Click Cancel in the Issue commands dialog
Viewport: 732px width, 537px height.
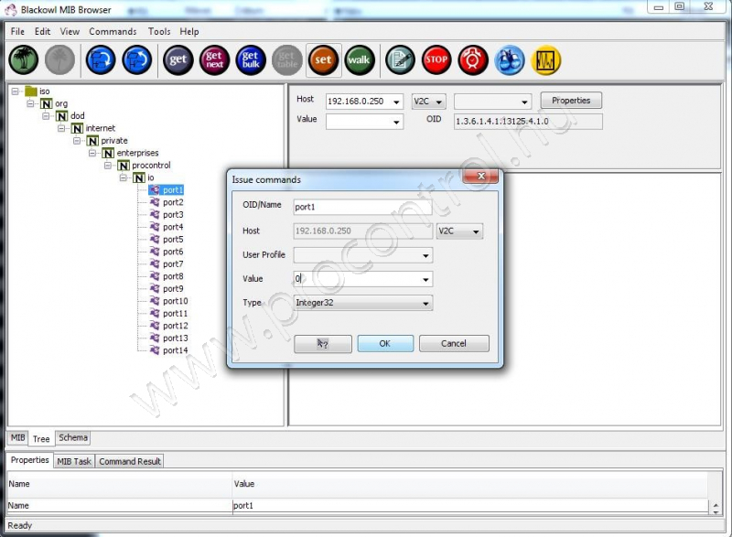pos(454,344)
